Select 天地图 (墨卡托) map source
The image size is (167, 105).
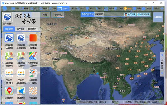click(9, 77)
